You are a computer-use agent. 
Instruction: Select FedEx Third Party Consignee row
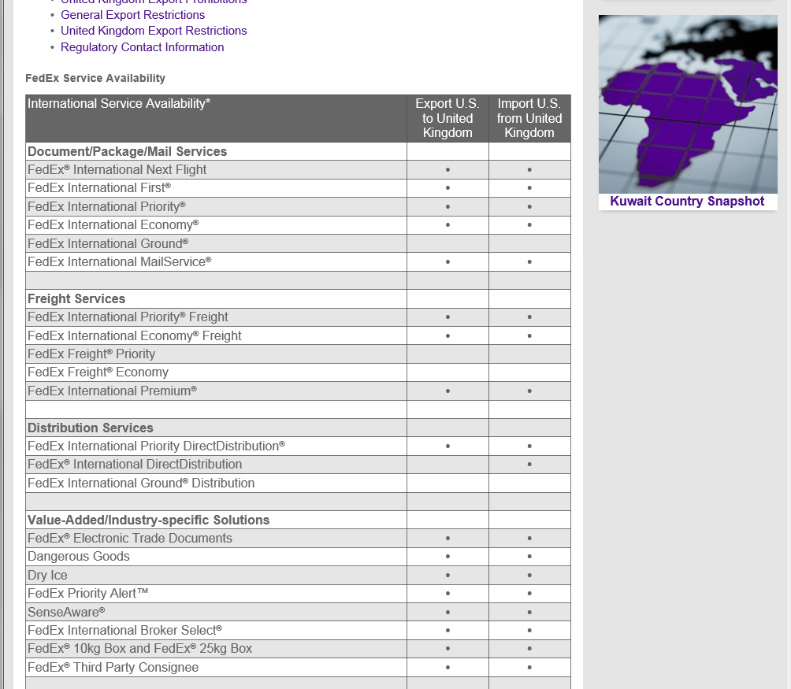pyautogui.click(x=298, y=667)
